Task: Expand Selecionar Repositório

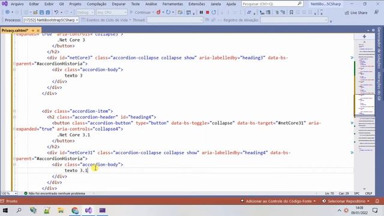Action: (346, 201)
